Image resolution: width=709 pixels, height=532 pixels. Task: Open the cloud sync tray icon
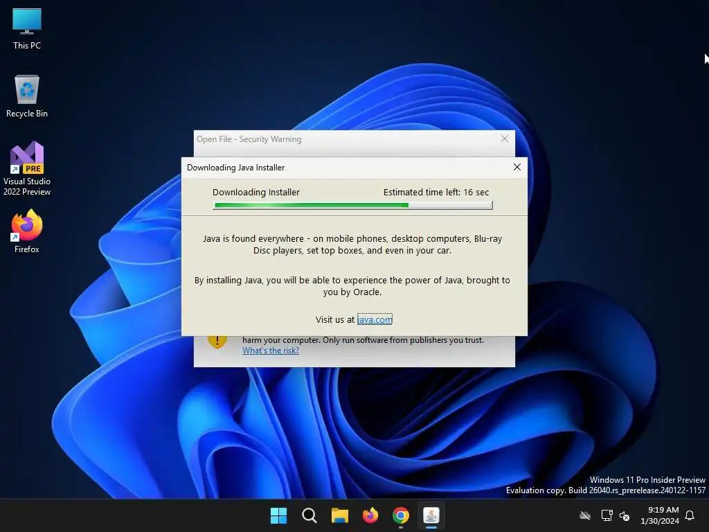[585, 515]
